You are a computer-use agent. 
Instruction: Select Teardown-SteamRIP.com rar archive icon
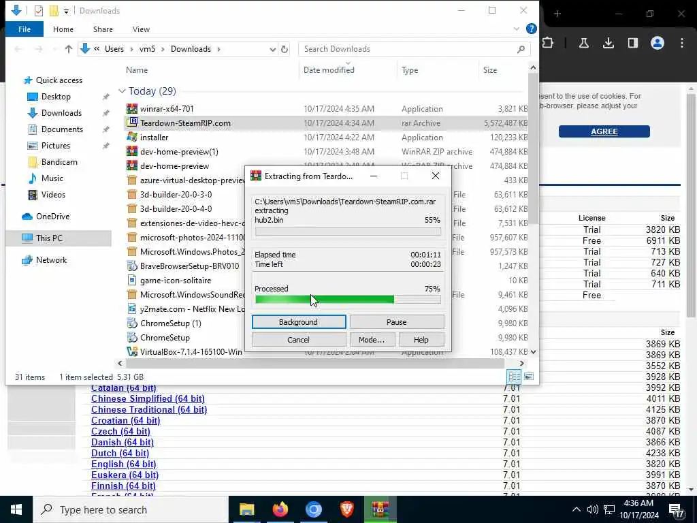132,123
